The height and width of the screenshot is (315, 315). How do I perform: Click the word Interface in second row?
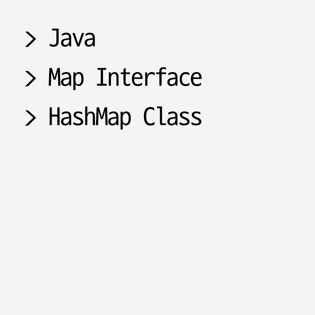point(149,77)
